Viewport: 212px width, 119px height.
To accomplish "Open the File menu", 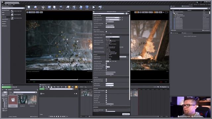I will coord(3,5).
